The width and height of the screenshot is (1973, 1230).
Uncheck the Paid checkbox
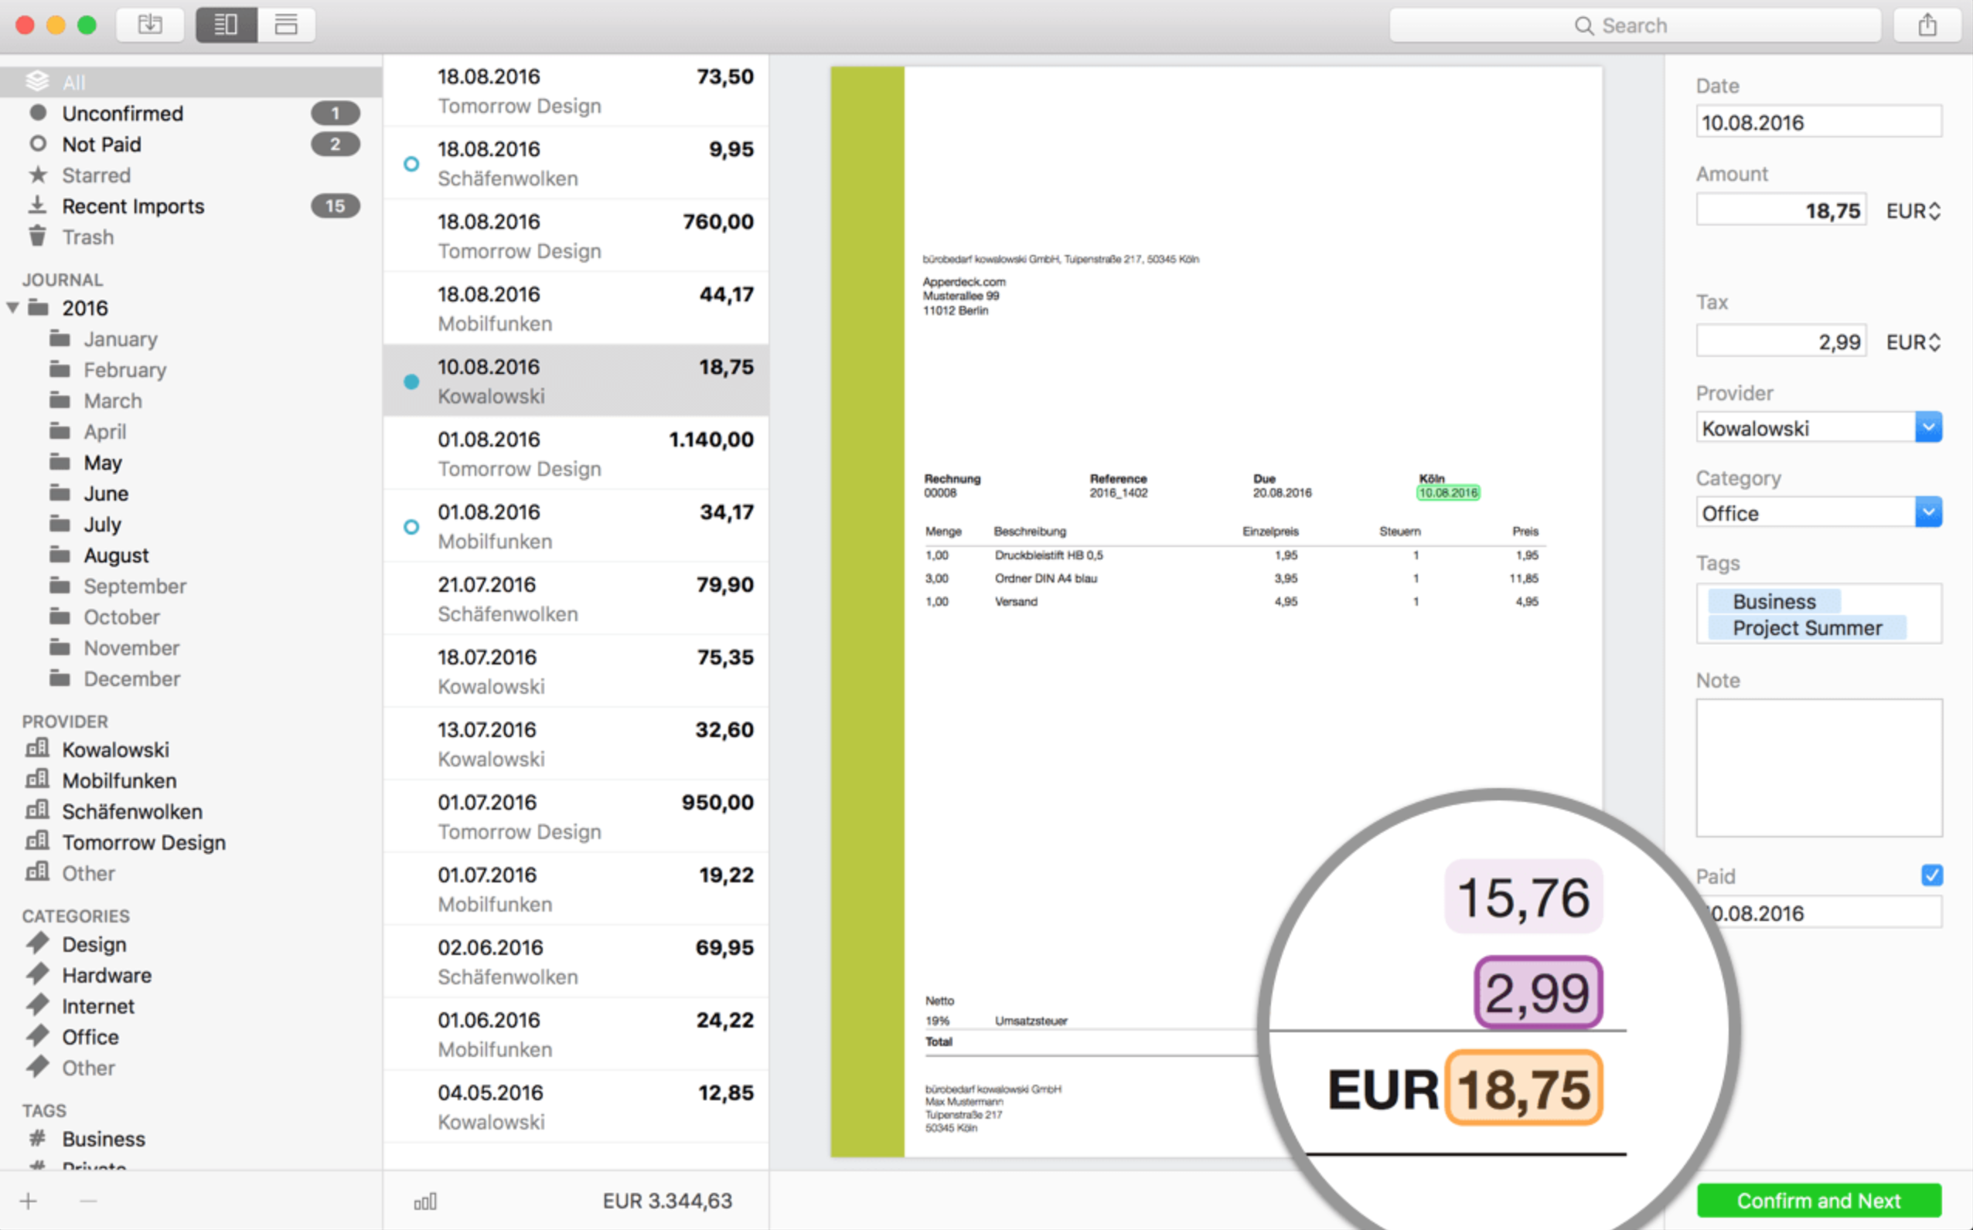pos(1931,875)
